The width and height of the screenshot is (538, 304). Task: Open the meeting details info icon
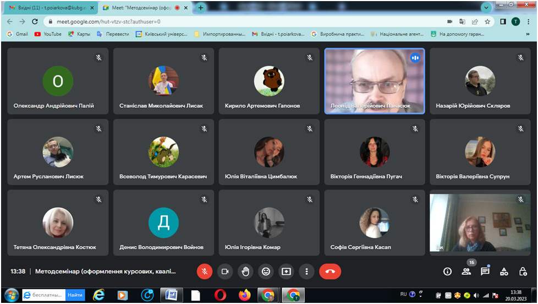tap(447, 272)
